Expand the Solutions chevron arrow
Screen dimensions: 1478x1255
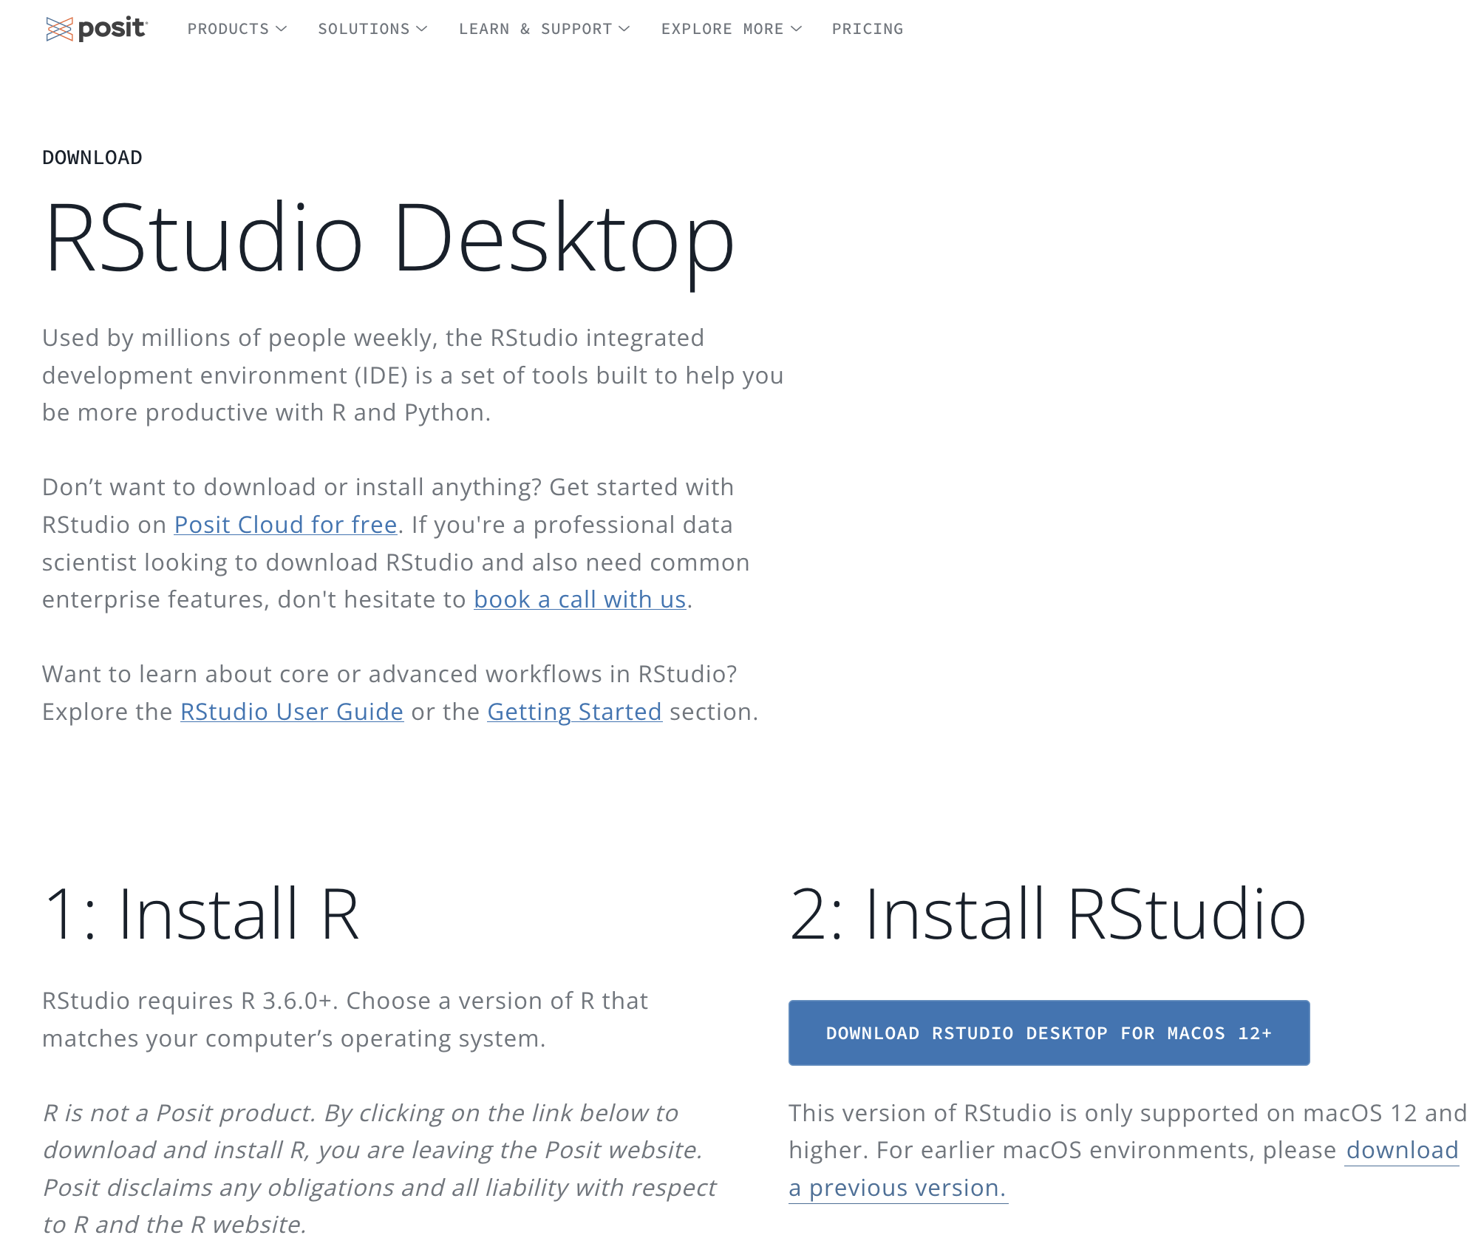(422, 29)
